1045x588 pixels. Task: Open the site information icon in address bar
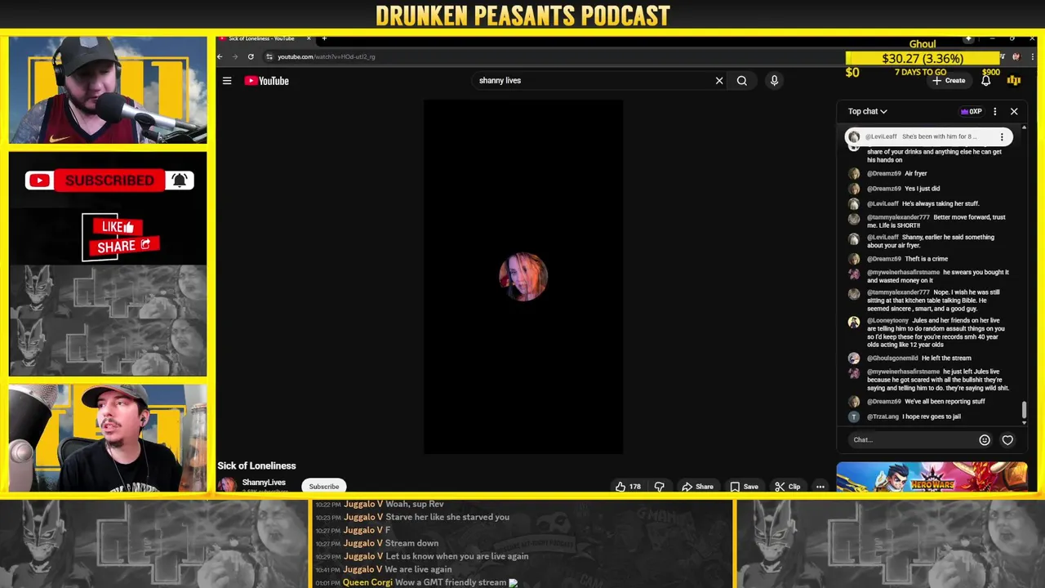coord(269,56)
